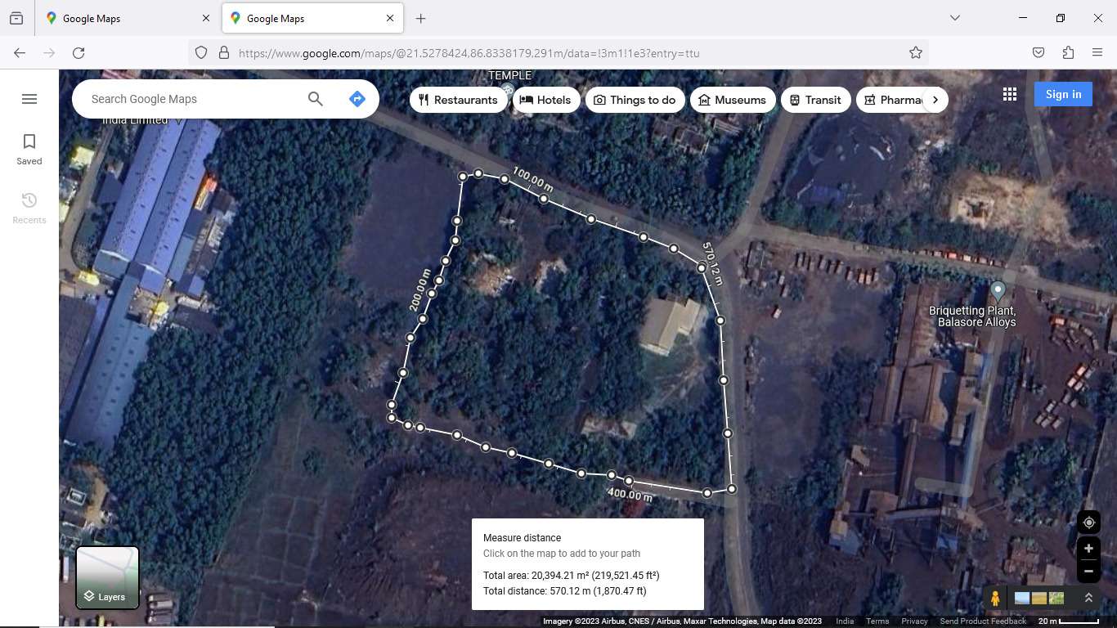Click the search magnifier icon
This screenshot has height=628, width=1117.
pyautogui.click(x=316, y=99)
